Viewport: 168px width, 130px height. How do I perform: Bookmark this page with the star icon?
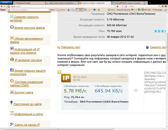pos(115,6)
